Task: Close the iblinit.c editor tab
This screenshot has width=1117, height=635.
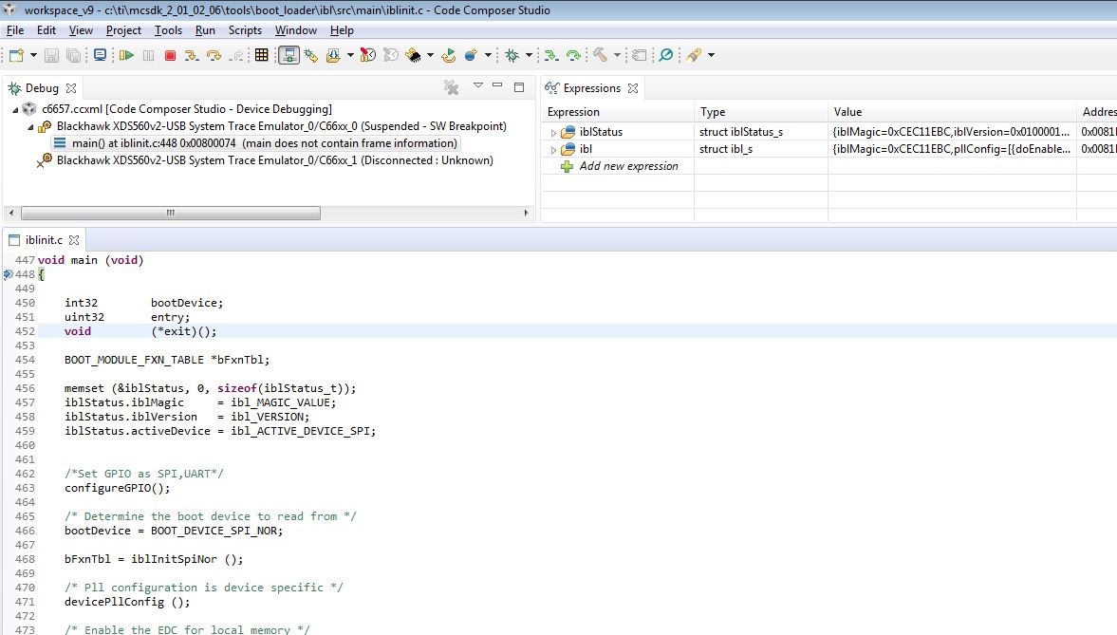Action: [74, 240]
